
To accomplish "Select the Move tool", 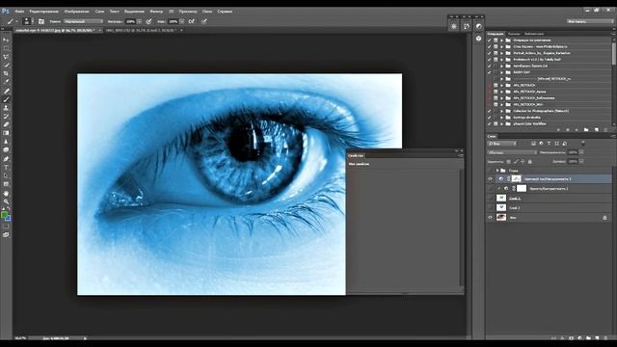I will coord(6,40).
